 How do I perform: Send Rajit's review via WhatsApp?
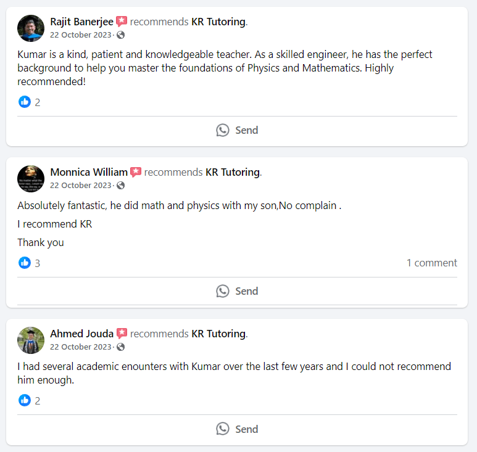(x=237, y=130)
